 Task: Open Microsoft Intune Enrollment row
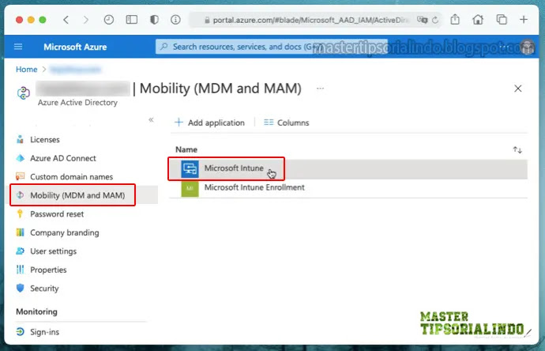click(348, 188)
